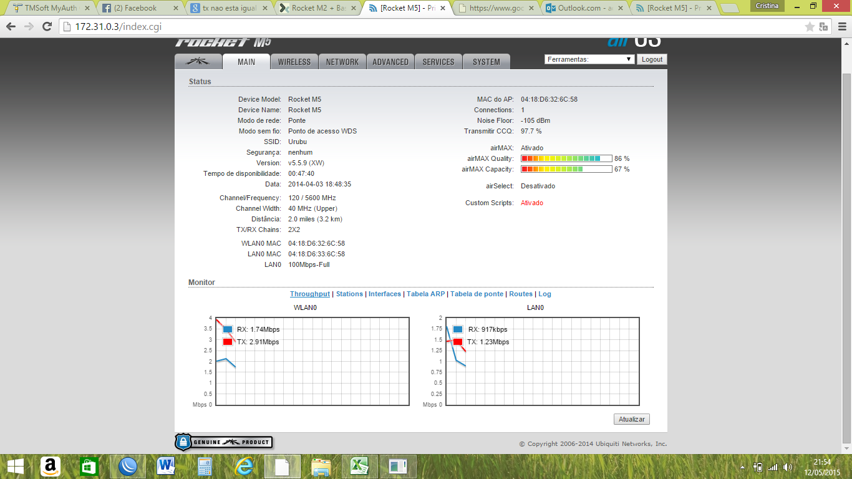The height and width of the screenshot is (479, 852).
Task: Open the Log link
Action: [545, 294]
